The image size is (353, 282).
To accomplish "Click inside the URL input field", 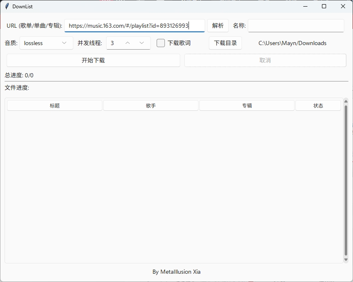I will coord(135,25).
